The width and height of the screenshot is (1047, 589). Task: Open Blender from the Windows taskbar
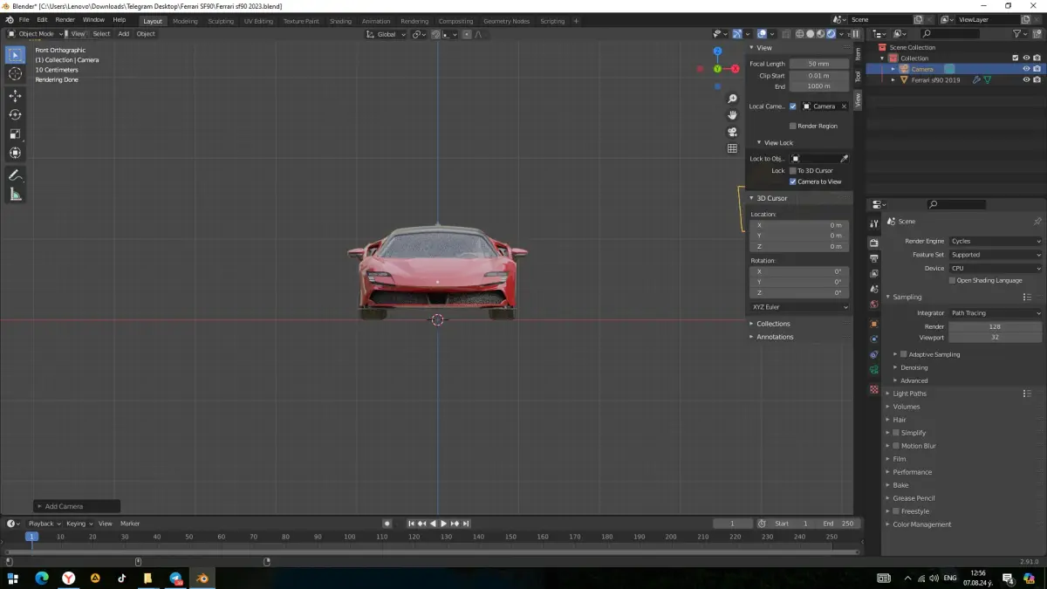[x=202, y=578]
